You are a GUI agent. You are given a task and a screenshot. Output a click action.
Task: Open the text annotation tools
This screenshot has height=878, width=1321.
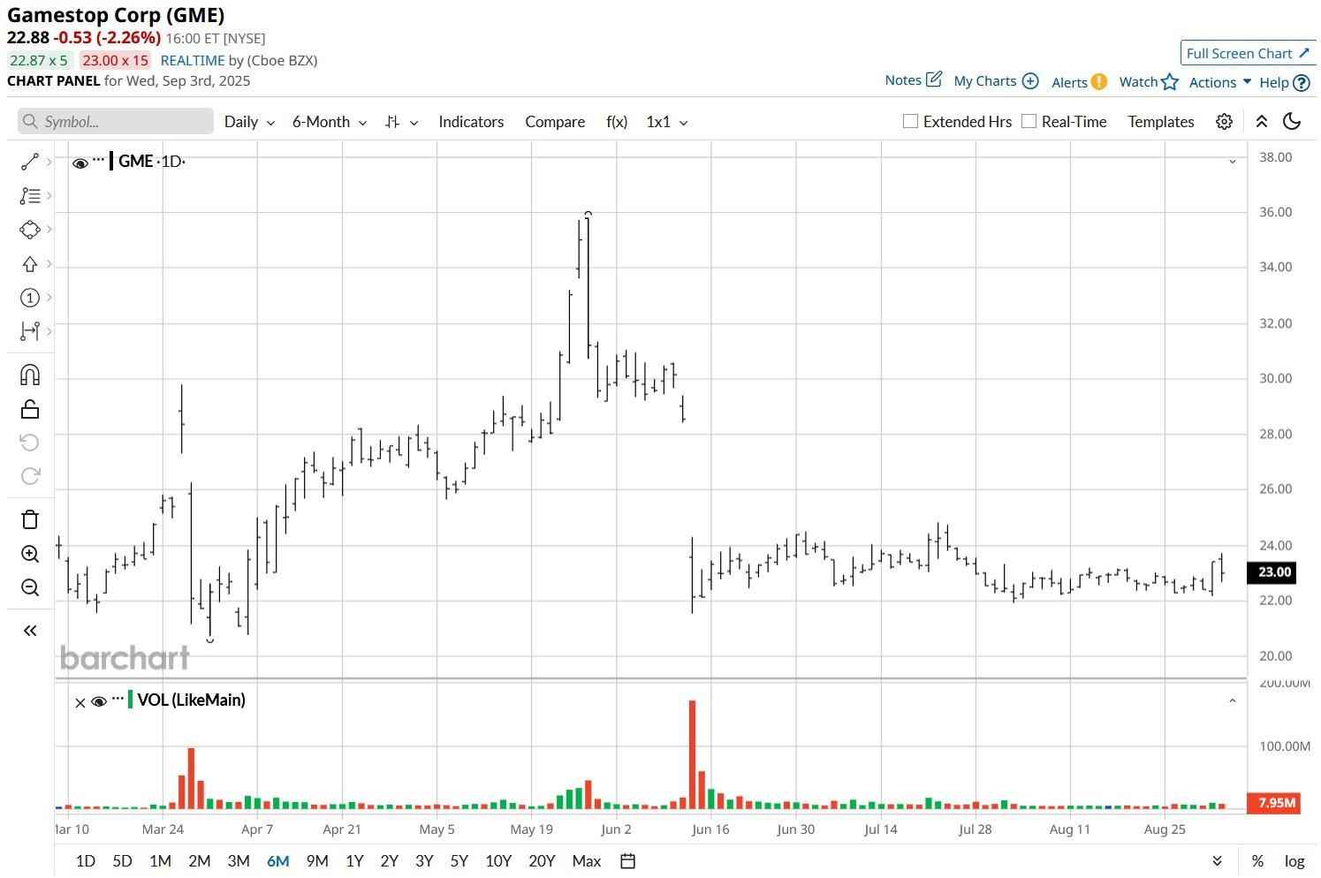(29, 195)
